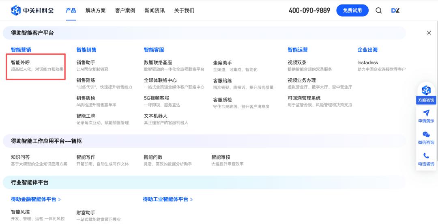
Task: Open the 解决方案 menu item
Action: point(96,11)
